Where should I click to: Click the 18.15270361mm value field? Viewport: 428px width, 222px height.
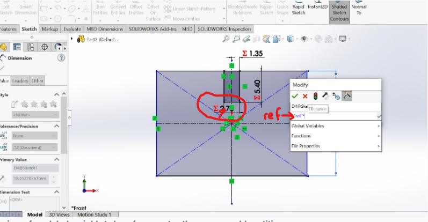30,179
